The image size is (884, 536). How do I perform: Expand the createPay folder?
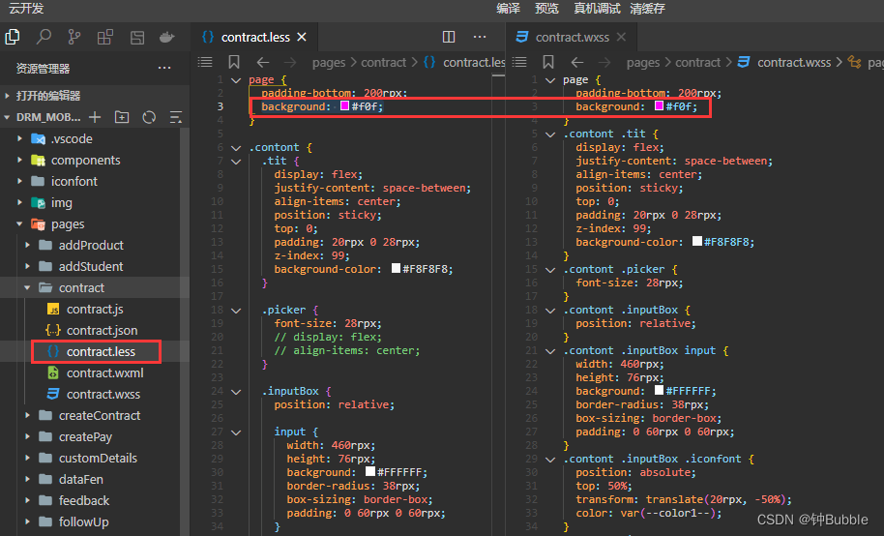tap(27, 436)
